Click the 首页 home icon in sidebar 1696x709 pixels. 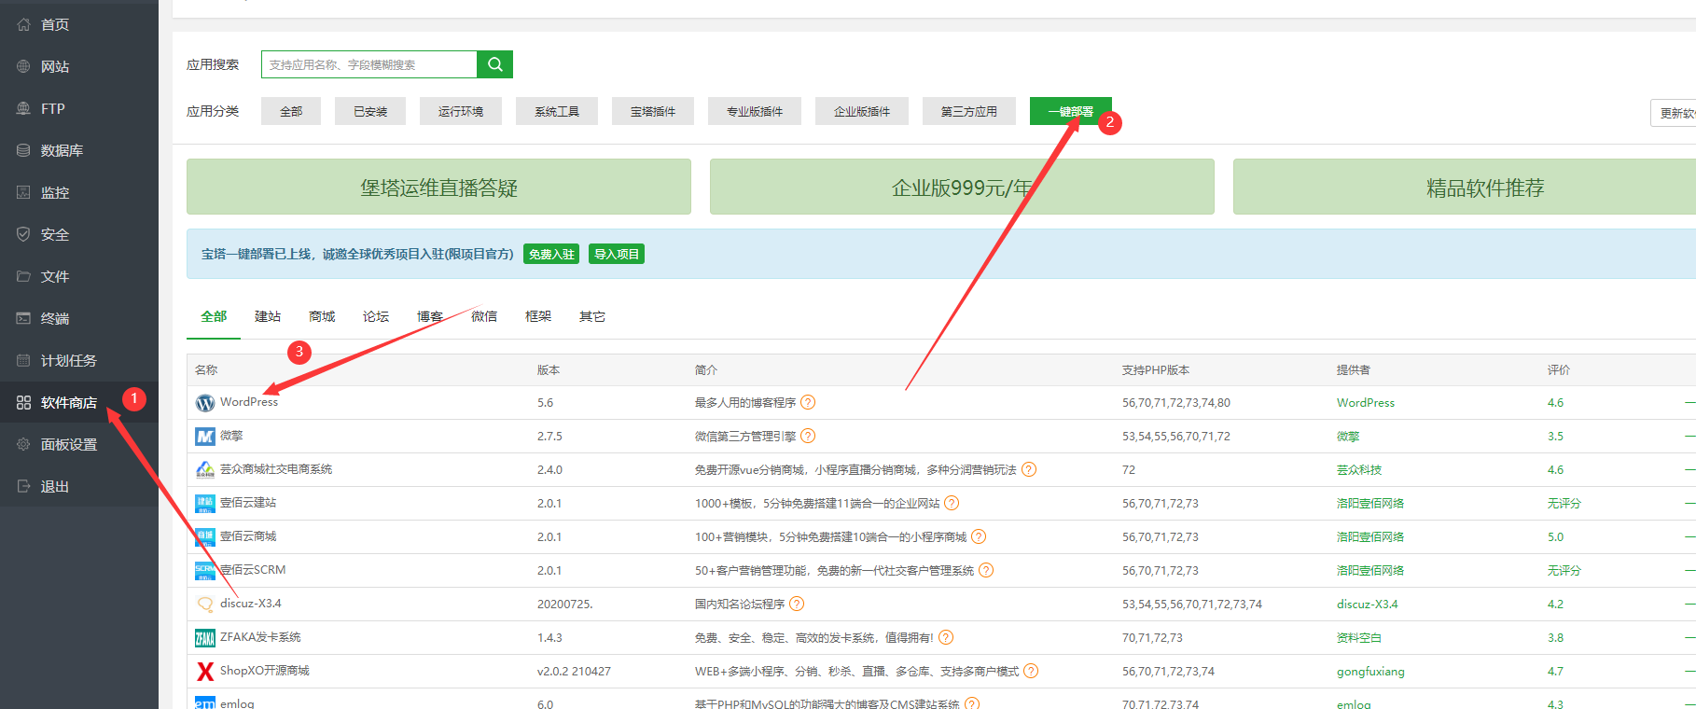tap(23, 24)
